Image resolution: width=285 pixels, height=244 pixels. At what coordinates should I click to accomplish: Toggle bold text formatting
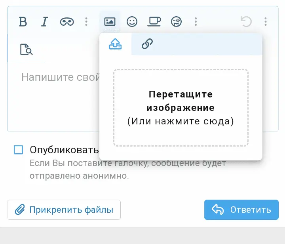point(23,22)
